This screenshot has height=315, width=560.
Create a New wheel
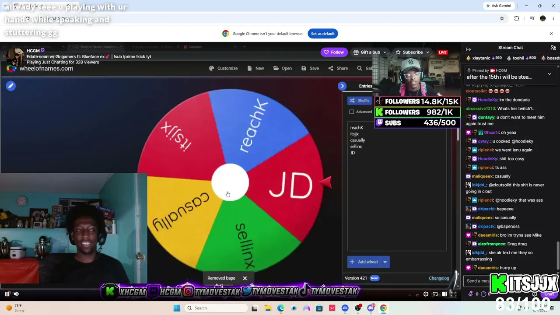tap(255, 68)
